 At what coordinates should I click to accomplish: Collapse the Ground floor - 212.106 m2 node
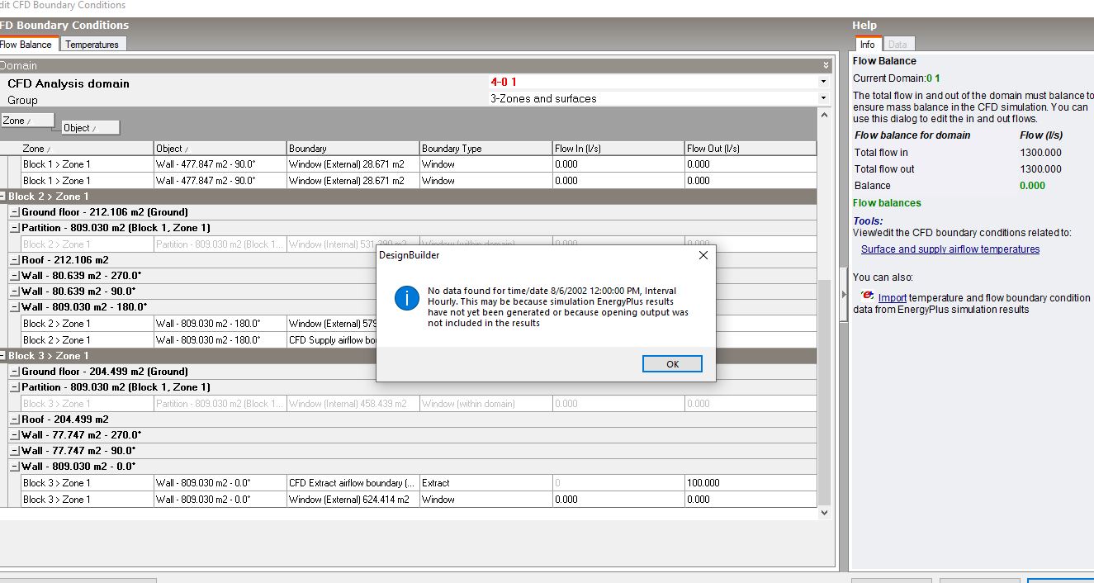15,212
